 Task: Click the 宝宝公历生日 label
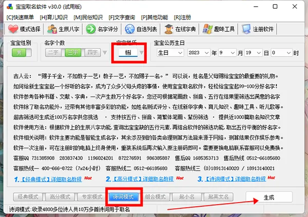pyautogui.click(x=169, y=43)
